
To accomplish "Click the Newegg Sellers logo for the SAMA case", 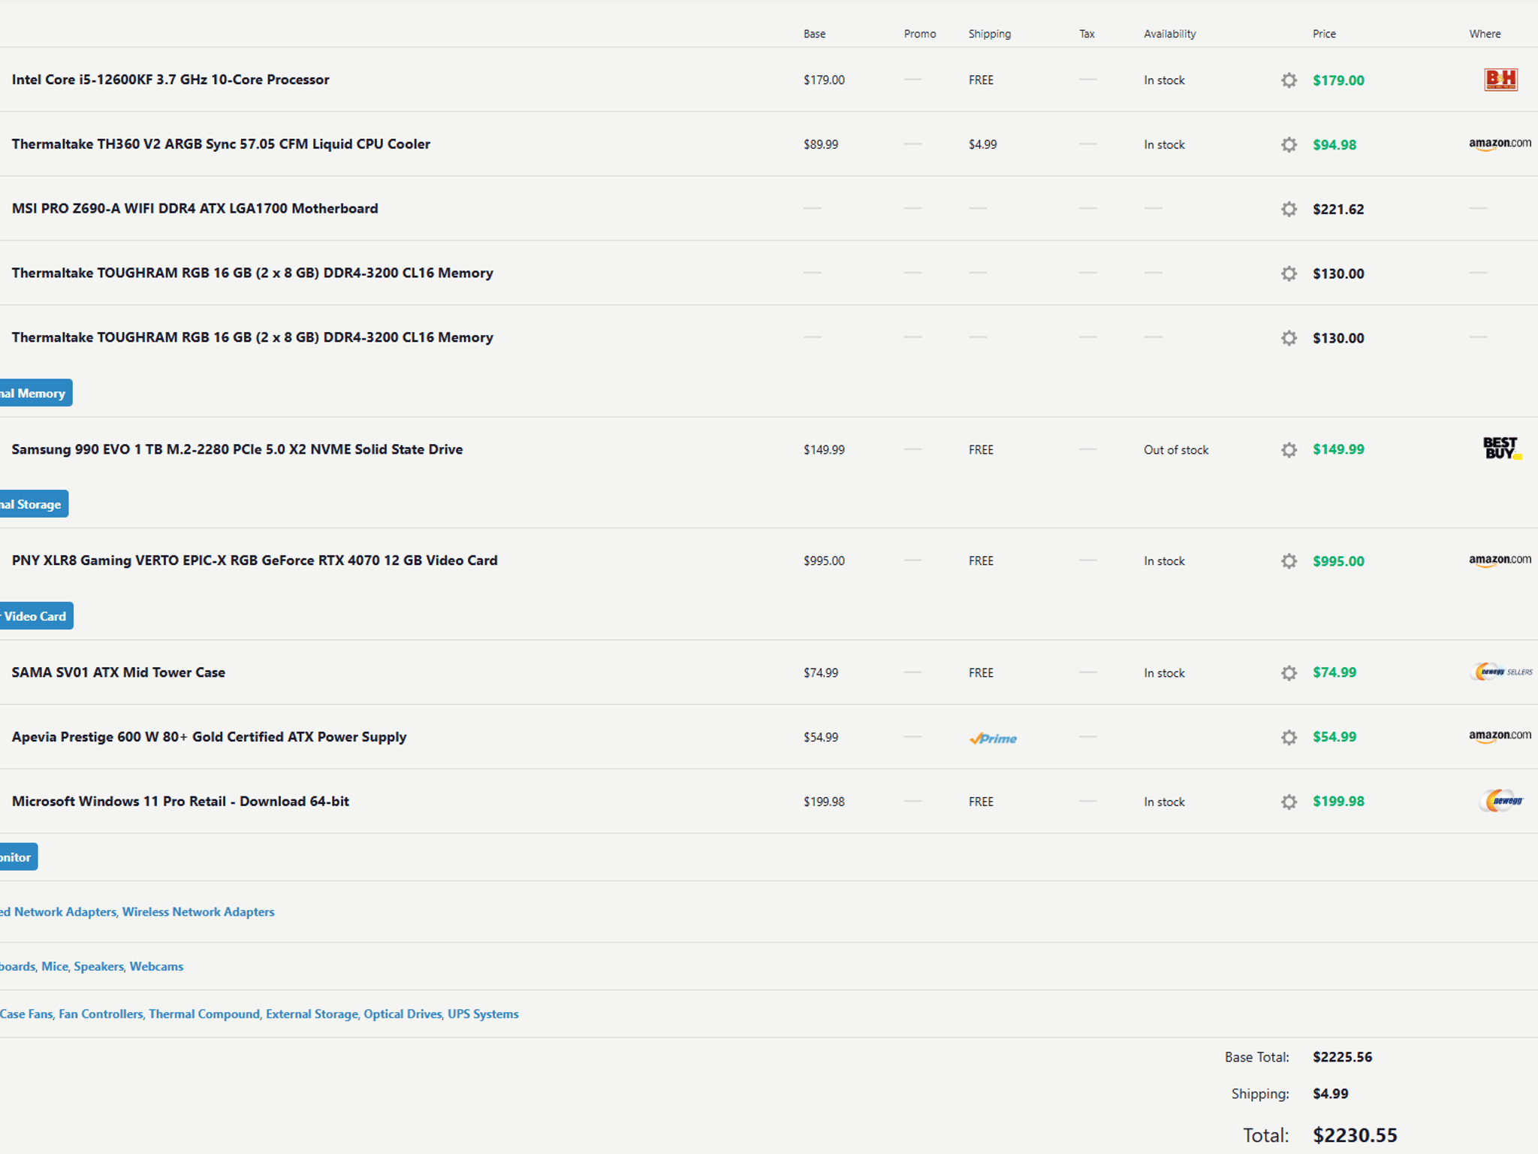I will tap(1501, 672).
